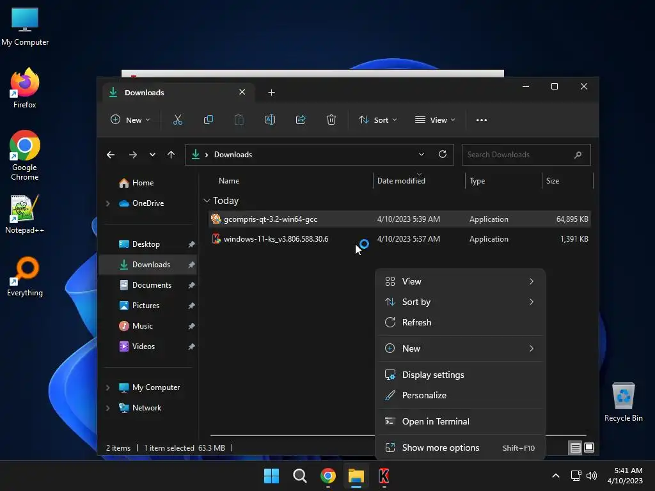Refresh the Downloads folder via address bar icon

443,155
